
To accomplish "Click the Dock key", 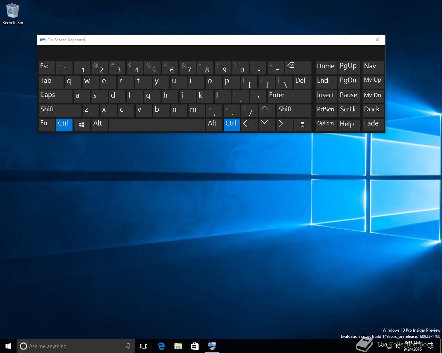I will tap(373, 111).
